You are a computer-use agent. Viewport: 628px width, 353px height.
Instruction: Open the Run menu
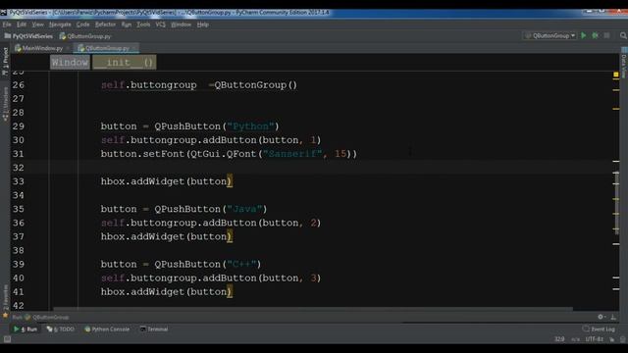point(127,25)
